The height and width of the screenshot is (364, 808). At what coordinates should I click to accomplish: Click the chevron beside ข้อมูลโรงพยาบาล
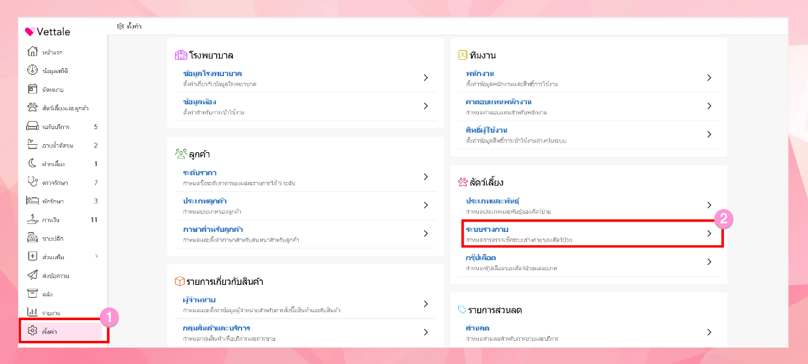click(426, 77)
